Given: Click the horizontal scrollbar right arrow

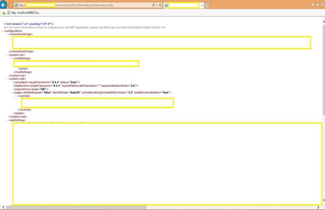Looking at the screenshot, I should tap(318, 207).
